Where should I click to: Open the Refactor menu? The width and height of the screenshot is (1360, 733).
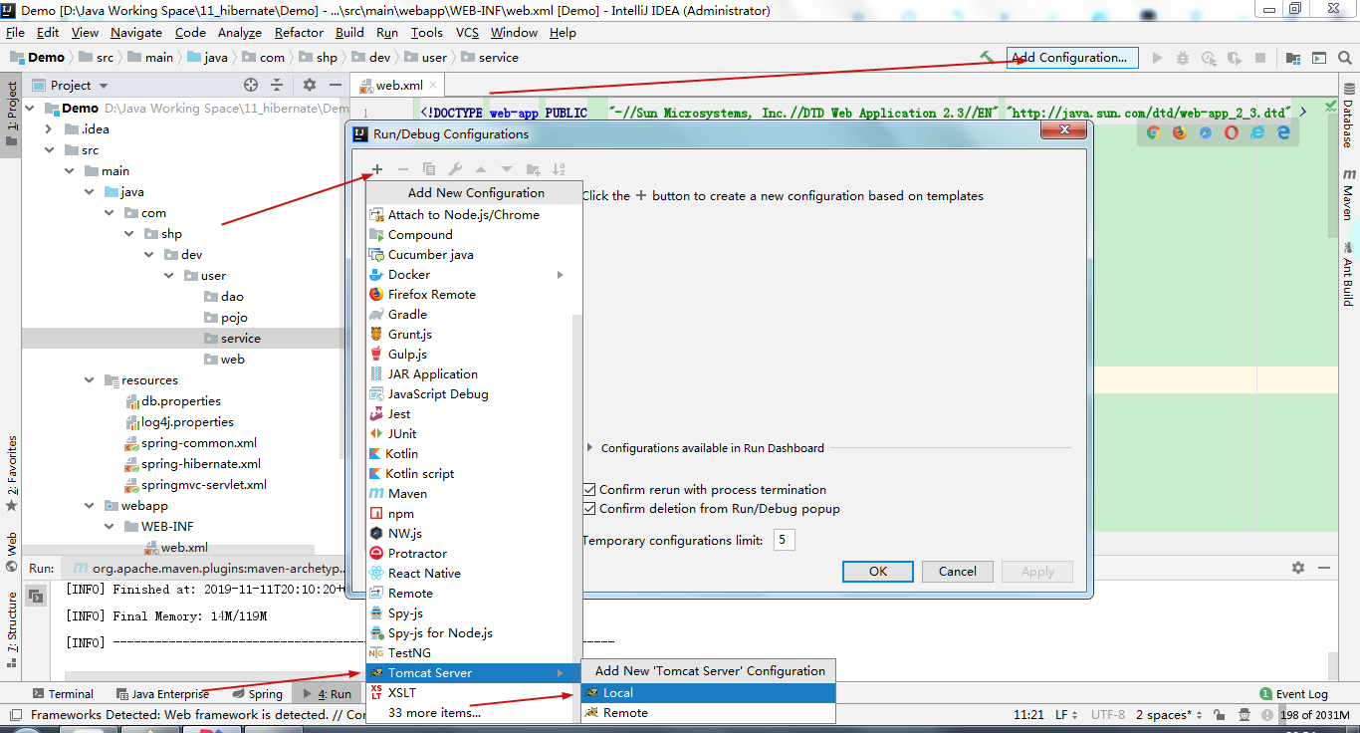[x=299, y=32]
